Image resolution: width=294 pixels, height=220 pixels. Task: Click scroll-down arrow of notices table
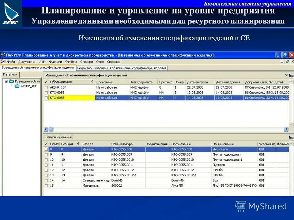click(x=291, y=124)
